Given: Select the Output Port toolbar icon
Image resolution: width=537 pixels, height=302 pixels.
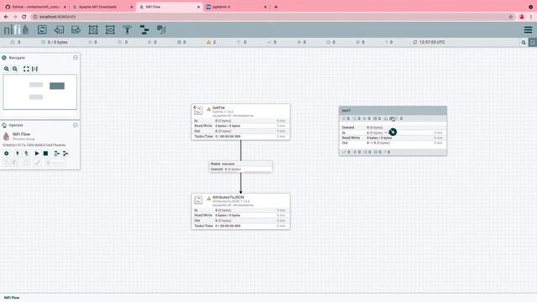Looking at the screenshot, I should pos(76,30).
